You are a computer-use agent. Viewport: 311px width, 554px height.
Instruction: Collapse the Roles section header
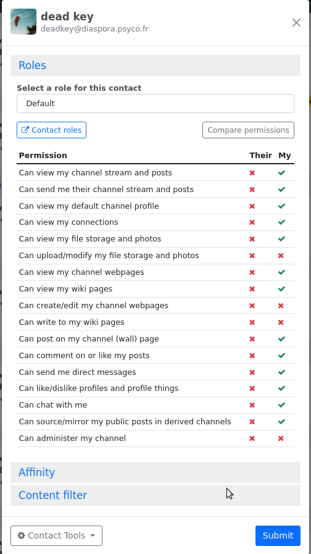click(155, 65)
